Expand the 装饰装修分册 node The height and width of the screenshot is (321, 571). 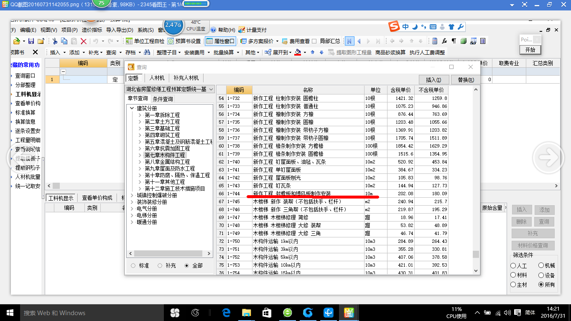pyautogui.click(x=132, y=202)
